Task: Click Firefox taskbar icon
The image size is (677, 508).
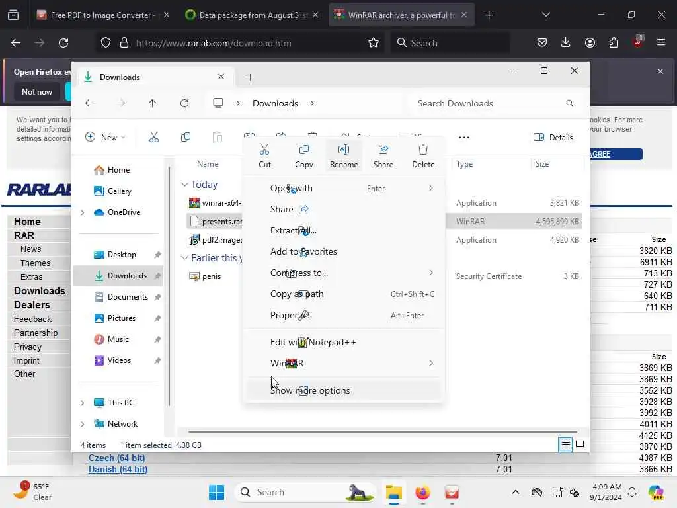Action: tap(422, 492)
